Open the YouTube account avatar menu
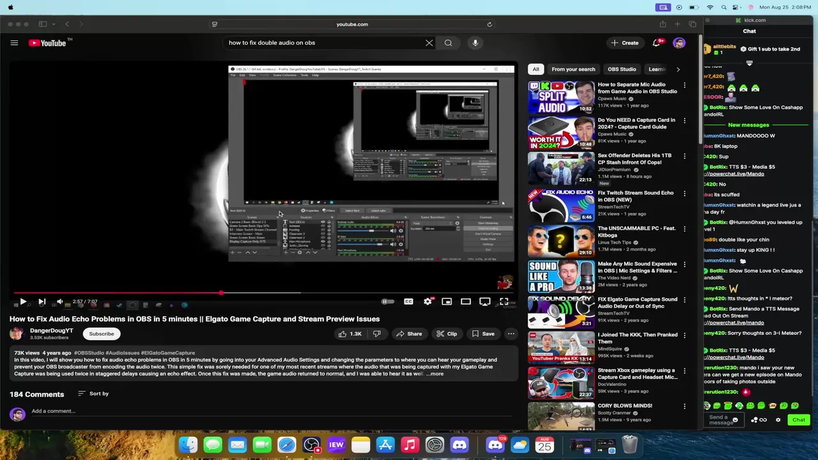 point(679,43)
